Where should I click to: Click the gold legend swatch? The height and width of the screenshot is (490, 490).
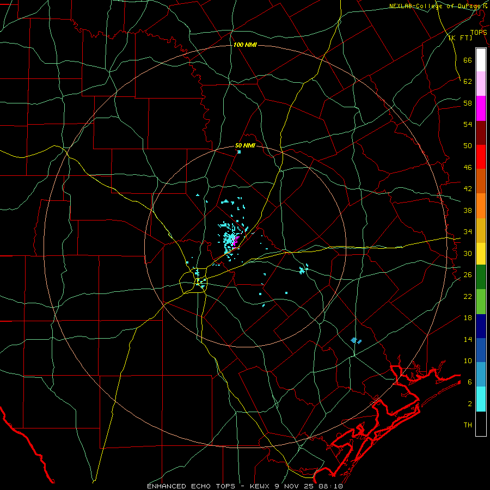coord(481,230)
